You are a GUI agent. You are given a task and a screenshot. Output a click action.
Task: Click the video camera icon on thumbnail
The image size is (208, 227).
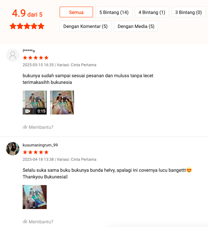pyautogui.click(x=28, y=111)
